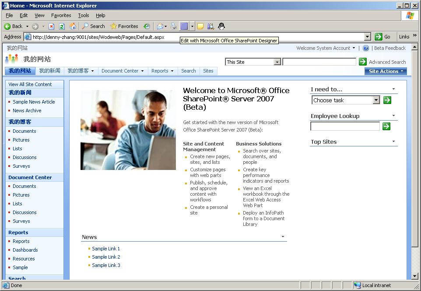Open the This Site scope dropdown
This screenshot has height=291, width=421.
point(277,62)
